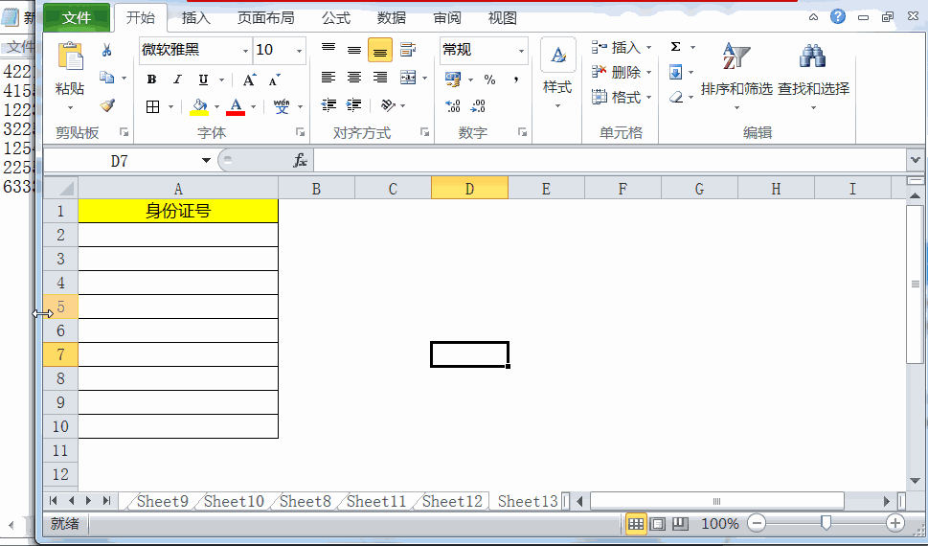Open 查找和选择 find and select
This screenshot has width=928, height=546.
[x=813, y=76]
